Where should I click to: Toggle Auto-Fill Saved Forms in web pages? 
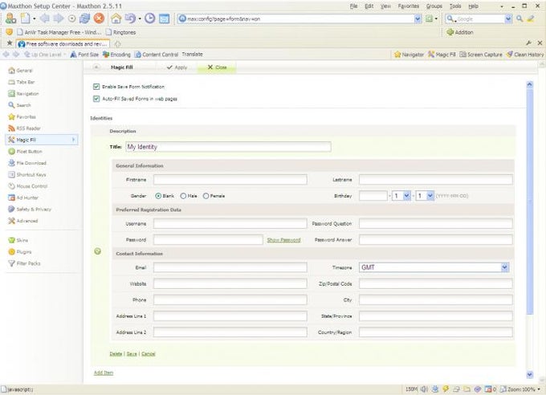pos(96,99)
